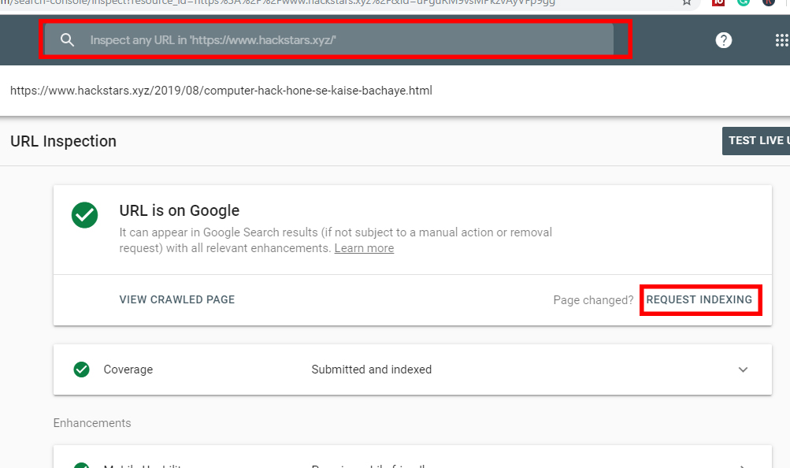
Task: Click the 'Enhancements' section label
Action: pyautogui.click(x=92, y=422)
